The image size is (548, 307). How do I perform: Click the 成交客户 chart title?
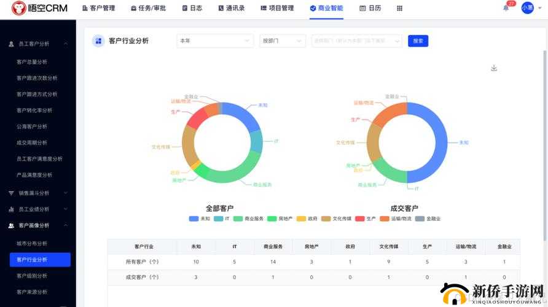click(404, 209)
